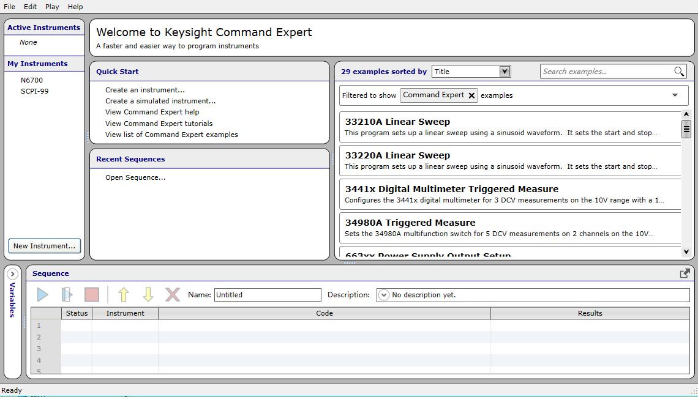Click the Description field

pyautogui.click(x=533, y=295)
